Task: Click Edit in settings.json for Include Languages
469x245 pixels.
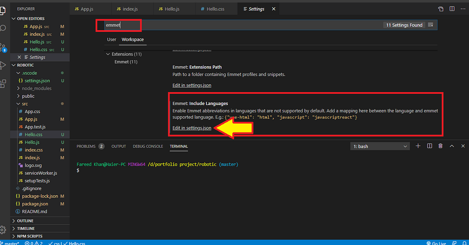Action: point(192,128)
